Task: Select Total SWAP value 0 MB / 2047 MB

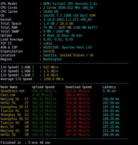Action: pos(56,31)
